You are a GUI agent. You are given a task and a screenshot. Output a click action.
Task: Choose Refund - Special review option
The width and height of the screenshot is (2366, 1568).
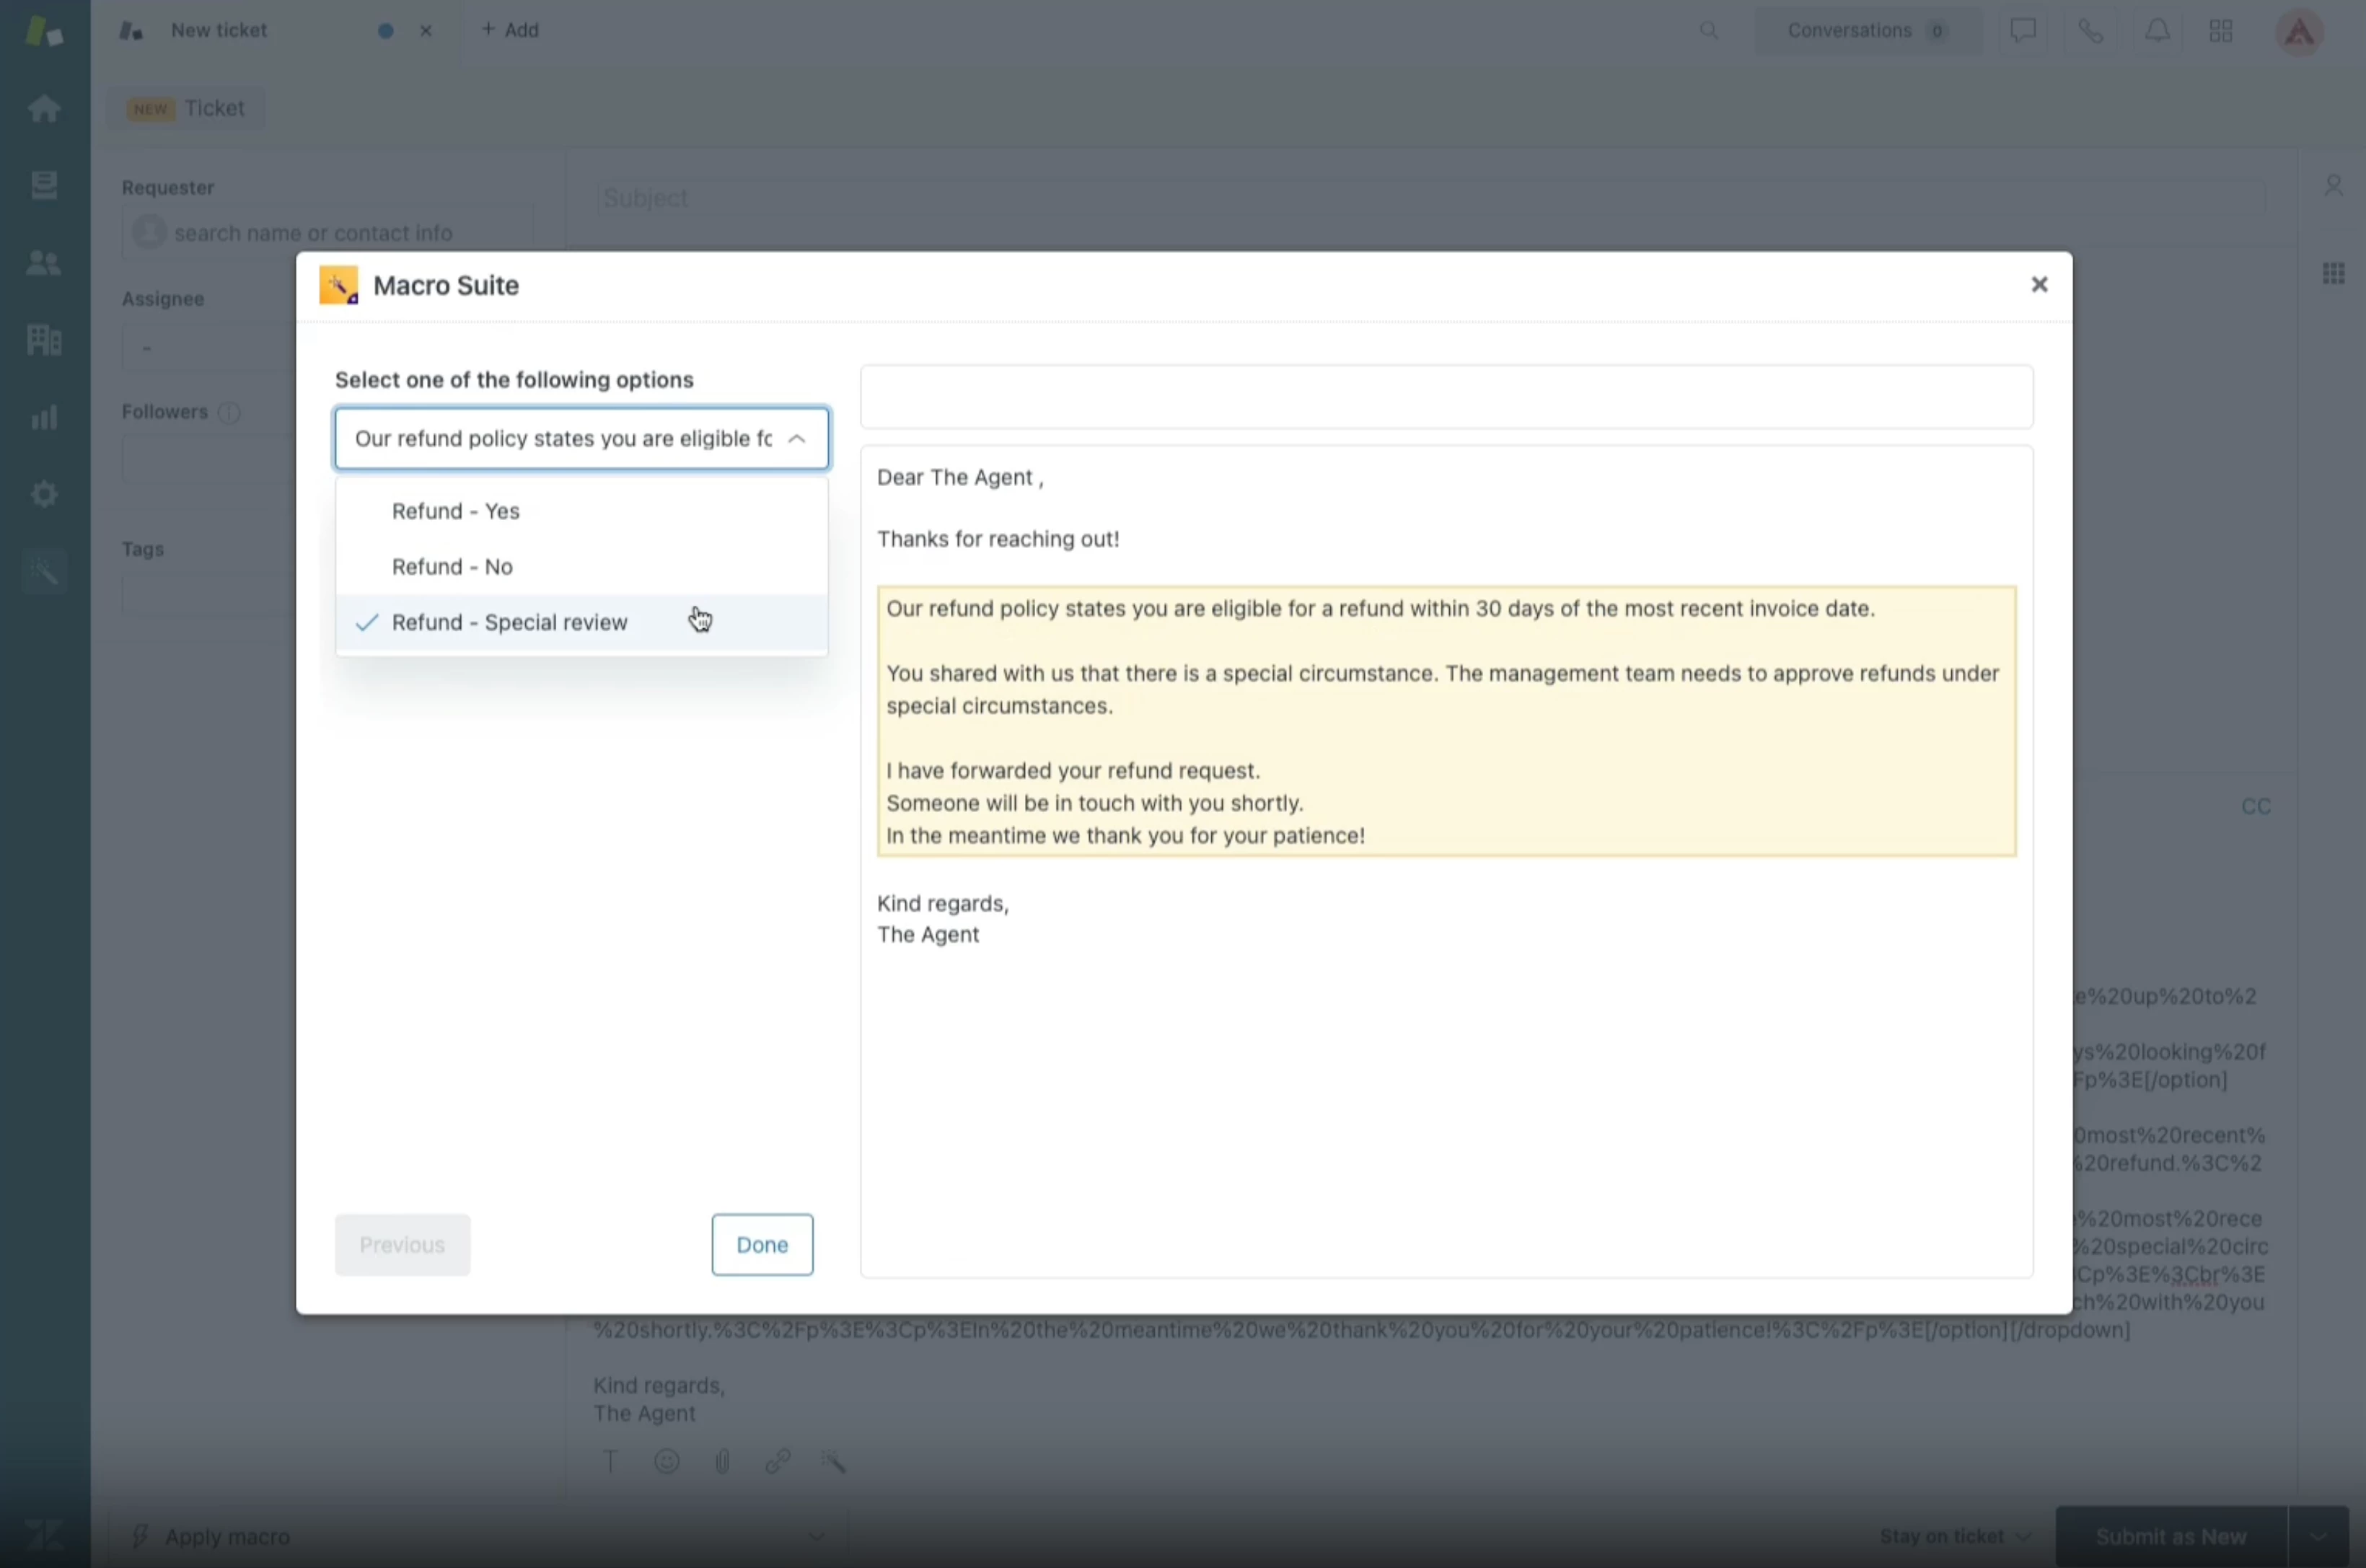509,622
